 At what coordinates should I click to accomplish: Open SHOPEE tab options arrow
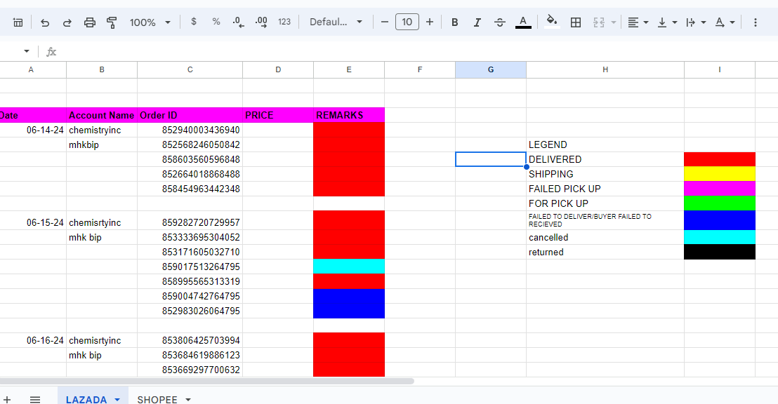[188, 399]
